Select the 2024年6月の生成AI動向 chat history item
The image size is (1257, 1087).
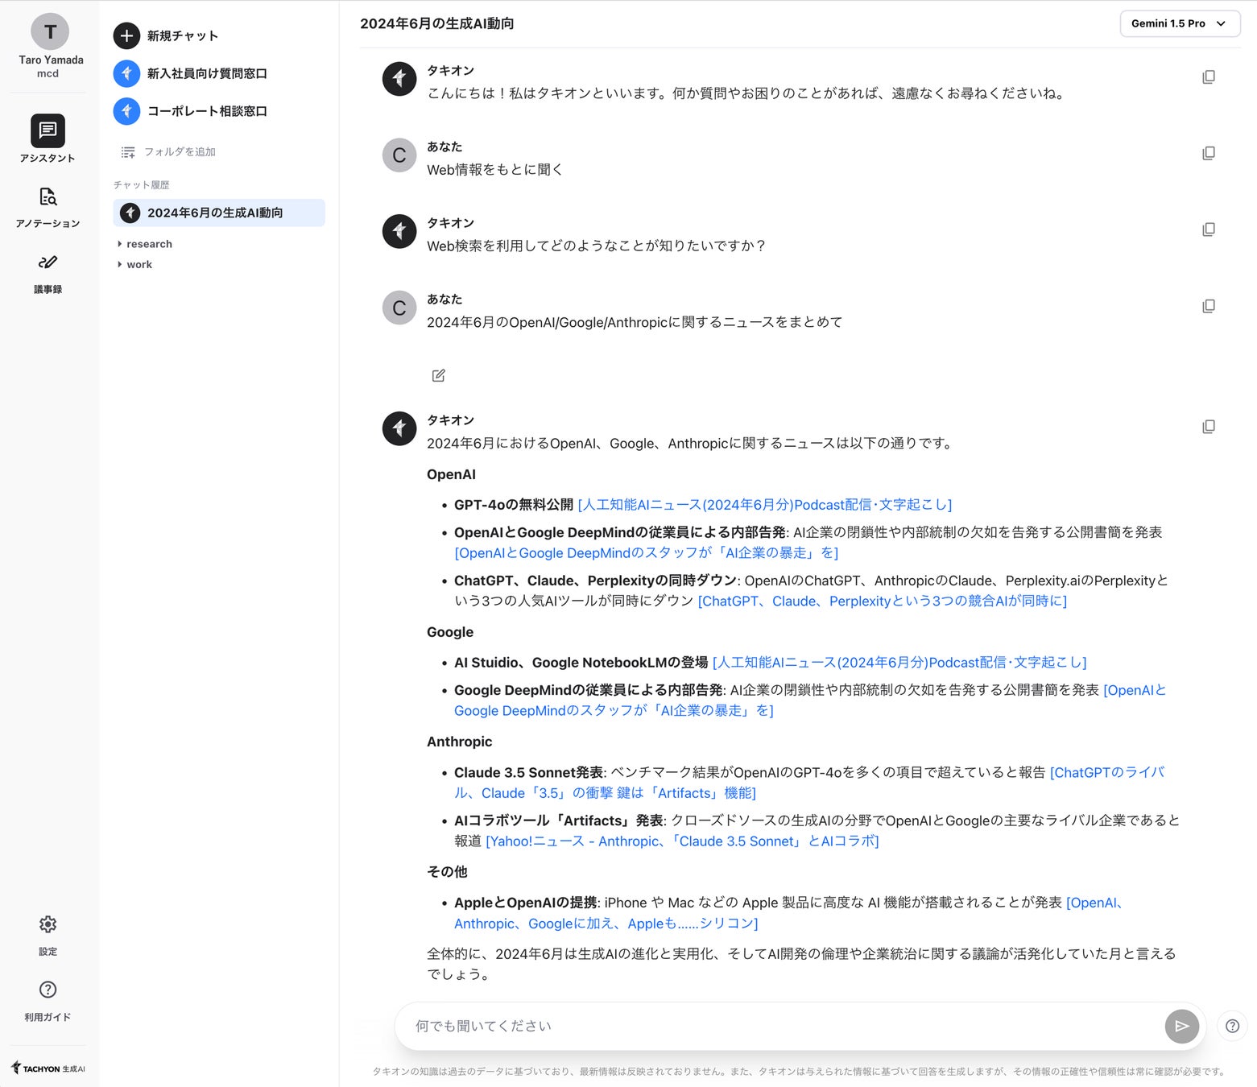(x=219, y=213)
